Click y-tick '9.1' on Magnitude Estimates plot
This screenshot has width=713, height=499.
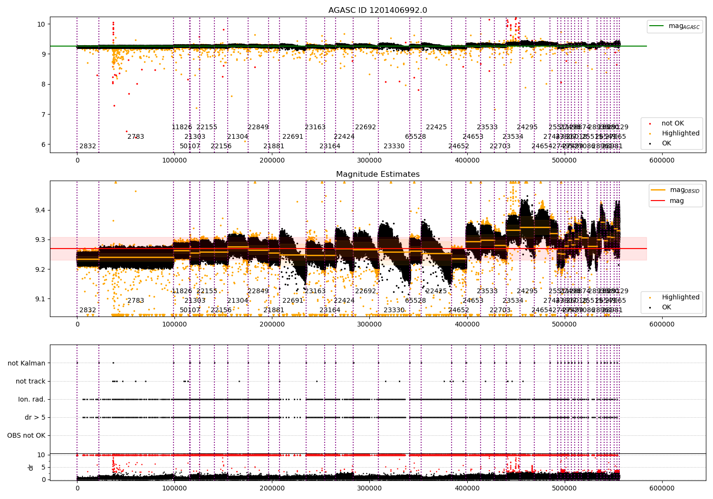[40, 299]
